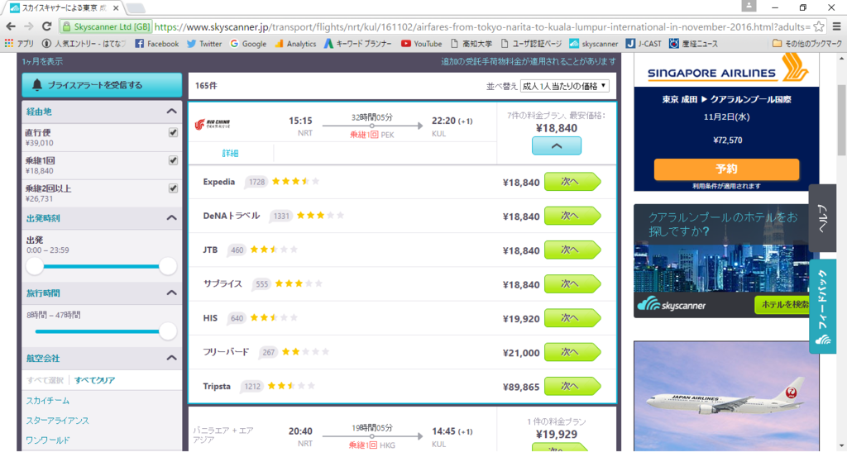Open キーワードプランナー bookmark

357,44
